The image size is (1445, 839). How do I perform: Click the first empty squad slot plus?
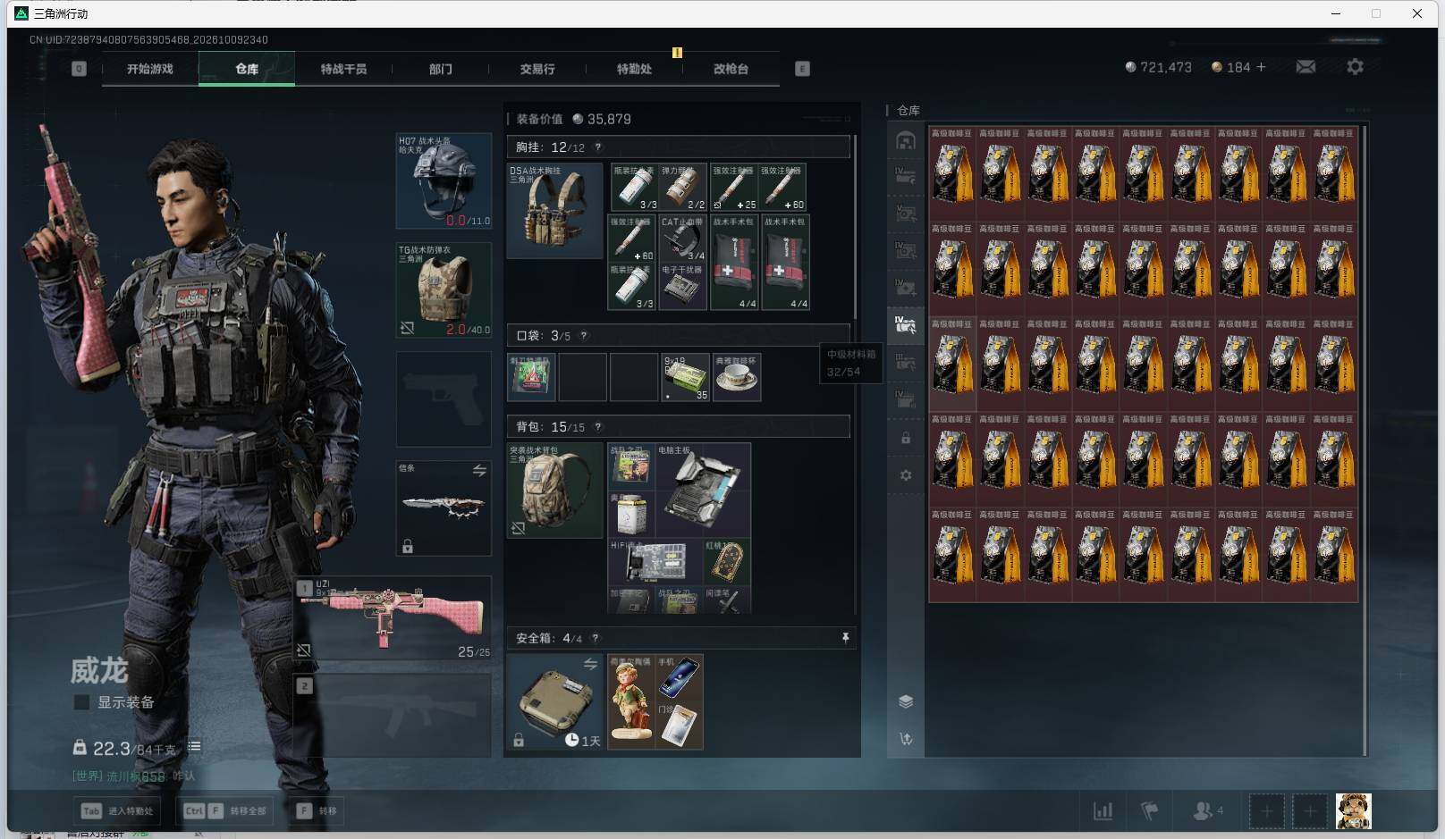coord(1266,811)
